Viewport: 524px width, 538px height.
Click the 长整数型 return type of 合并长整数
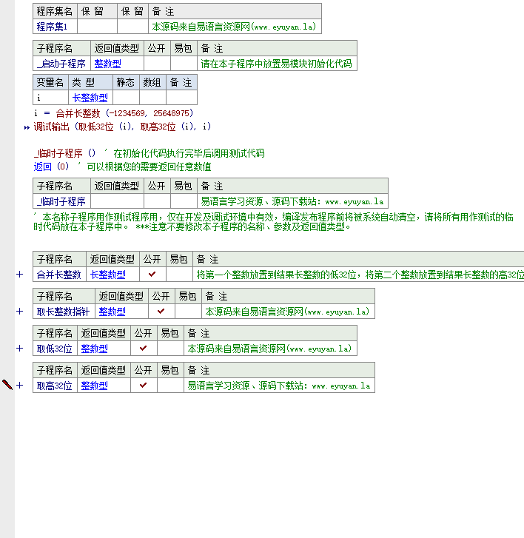[108, 275]
